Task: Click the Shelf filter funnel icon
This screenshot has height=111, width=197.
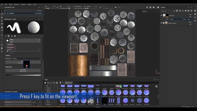Action: click(60, 83)
